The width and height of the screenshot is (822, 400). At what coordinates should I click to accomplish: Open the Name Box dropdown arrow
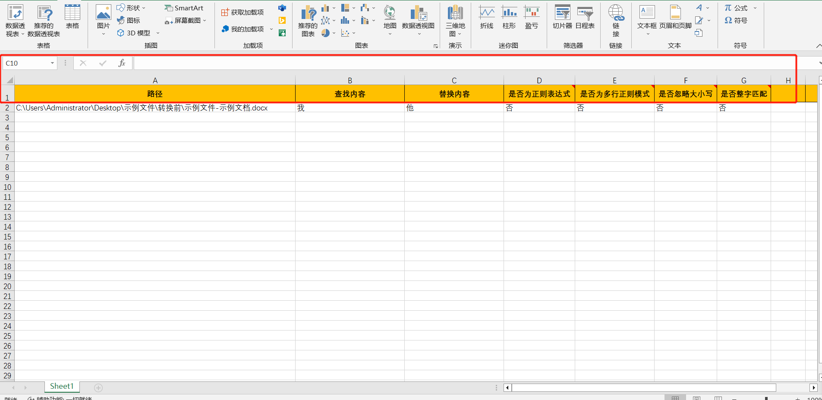51,63
